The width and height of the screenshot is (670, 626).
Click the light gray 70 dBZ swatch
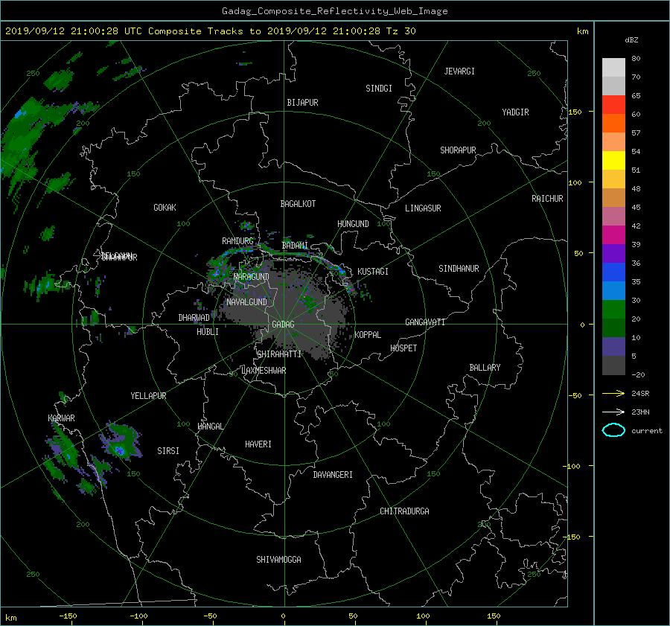tap(613, 68)
